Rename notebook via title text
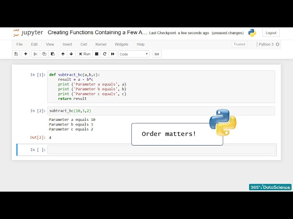Image resolution: width=293 pixels, height=219 pixels. click(98, 32)
